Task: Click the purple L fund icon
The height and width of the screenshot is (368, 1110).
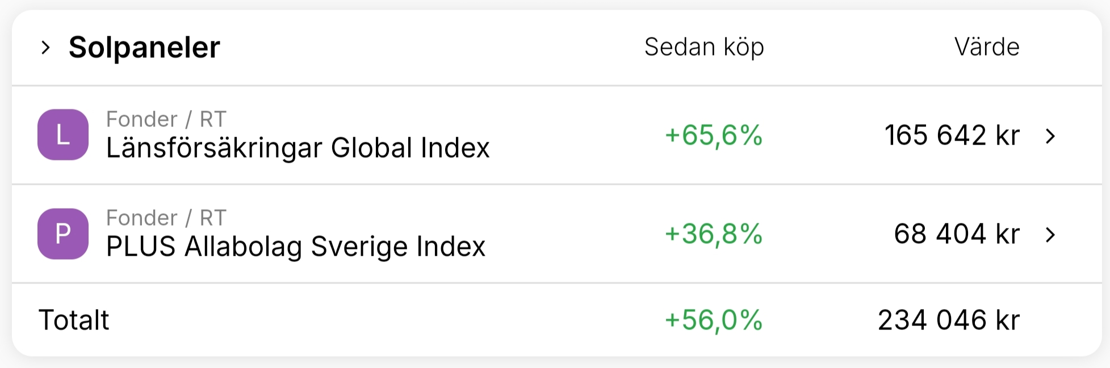Action: pos(63,135)
